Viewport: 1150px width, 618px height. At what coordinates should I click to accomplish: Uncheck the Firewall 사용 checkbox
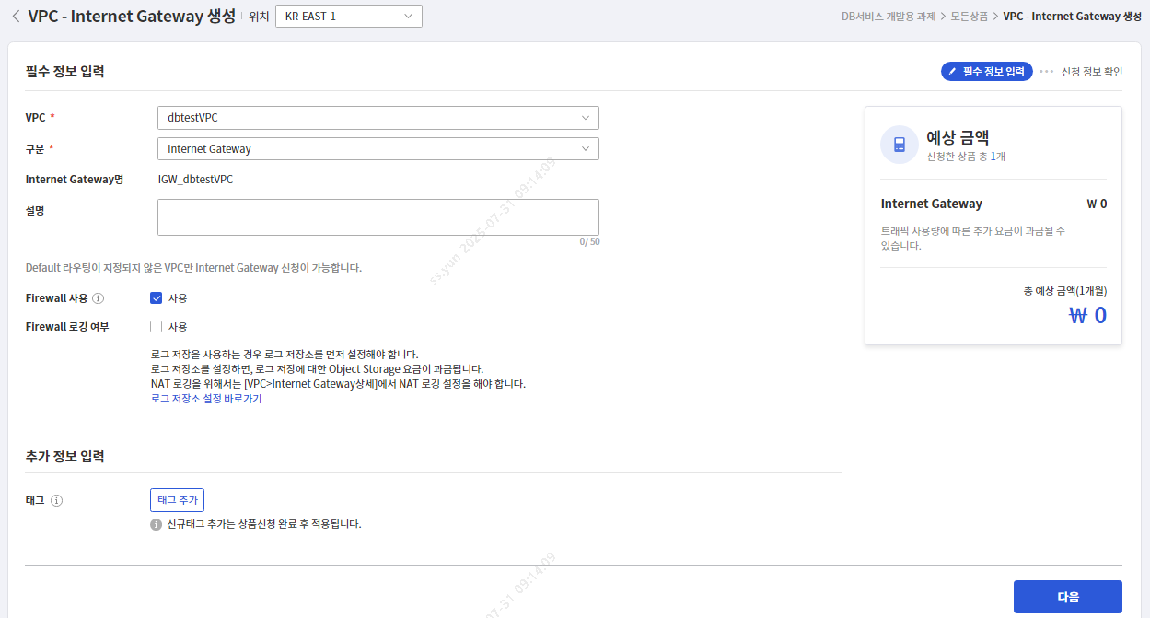(x=157, y=297)
